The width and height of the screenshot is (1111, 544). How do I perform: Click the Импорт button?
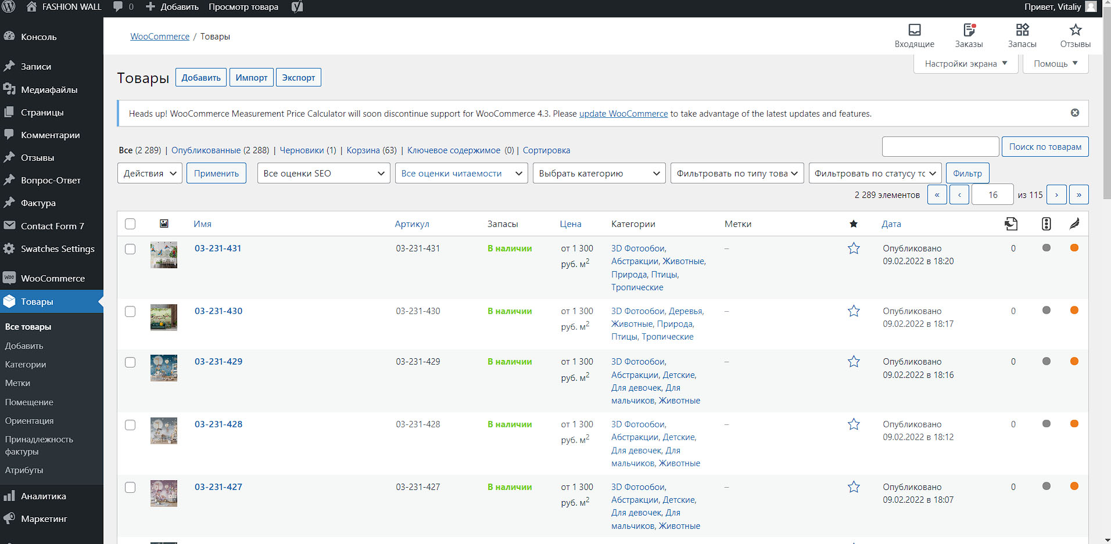pyautogui.click(x=252, y=77)
